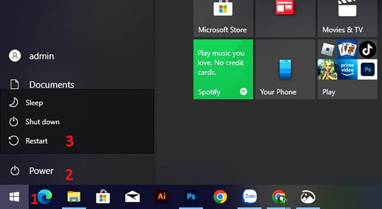The width and height of the screenshot is (382, 209).
Task: Open the Mail app in taskbar
Action: (x=132, y=197)
